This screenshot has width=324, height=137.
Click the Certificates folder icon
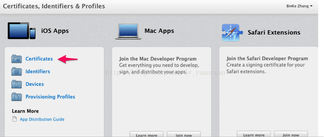click(16, 59)
